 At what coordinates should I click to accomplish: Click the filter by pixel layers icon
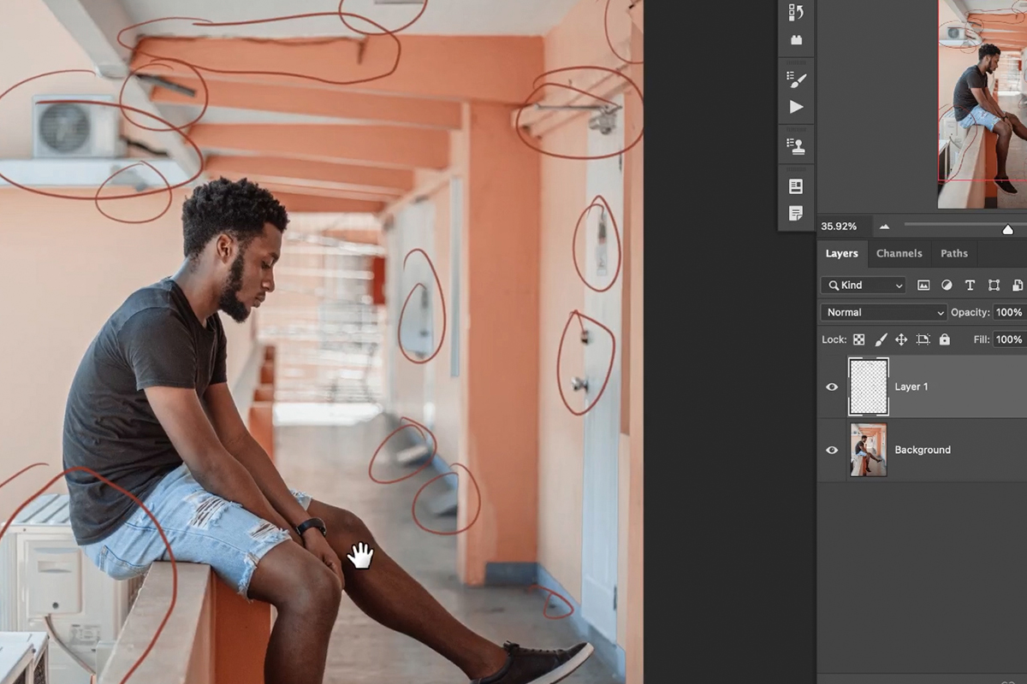tap(923, 285)
